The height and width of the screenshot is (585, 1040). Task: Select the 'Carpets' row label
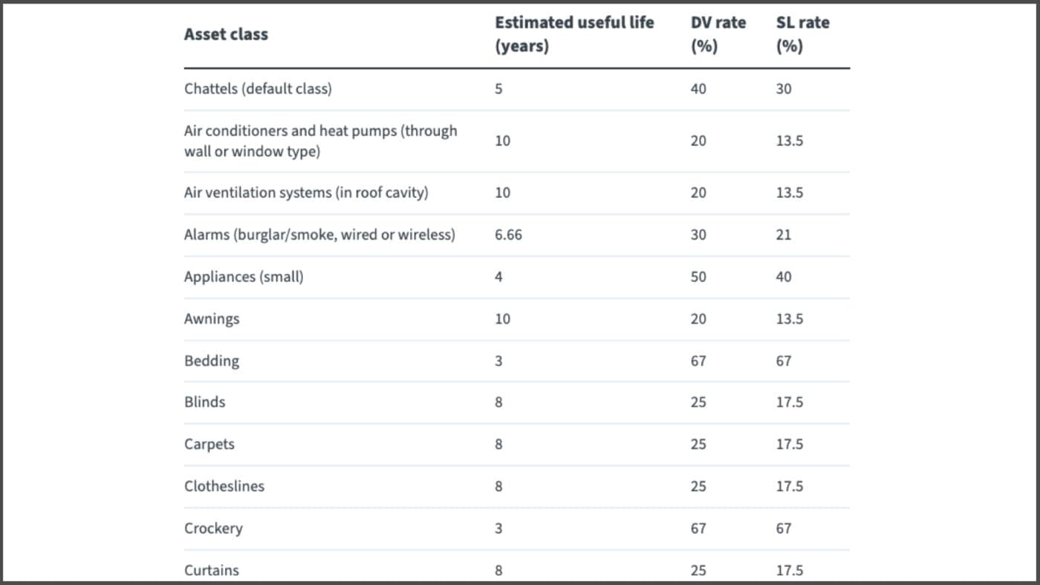[209, 444]
